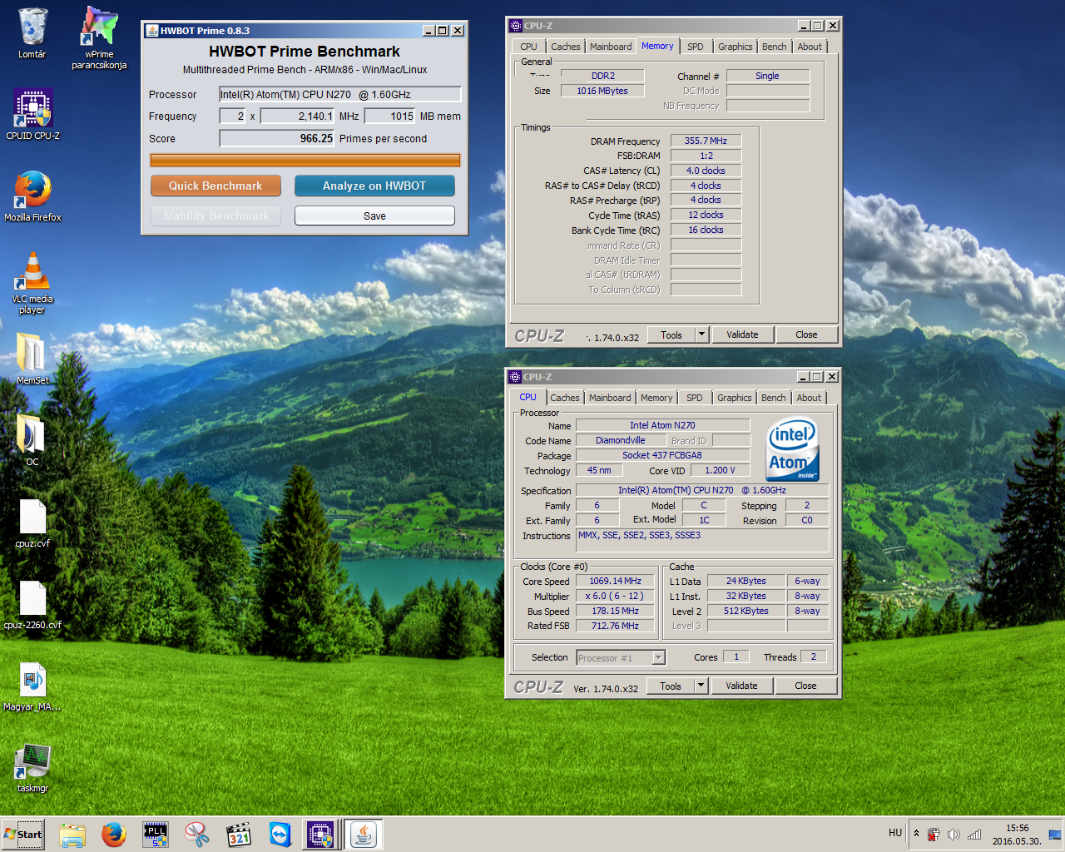Open Windows Explorer from the taskbar
The width and height of the screenshot is (1065, 852).
tap(72, 834)
